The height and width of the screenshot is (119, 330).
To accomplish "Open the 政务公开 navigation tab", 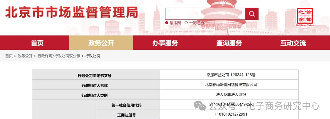I will (x=101, y=43).
